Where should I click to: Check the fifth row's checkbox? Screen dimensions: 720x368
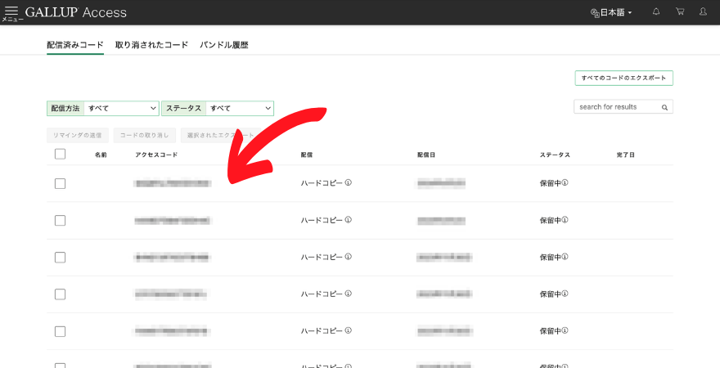(x=61, y=331)
